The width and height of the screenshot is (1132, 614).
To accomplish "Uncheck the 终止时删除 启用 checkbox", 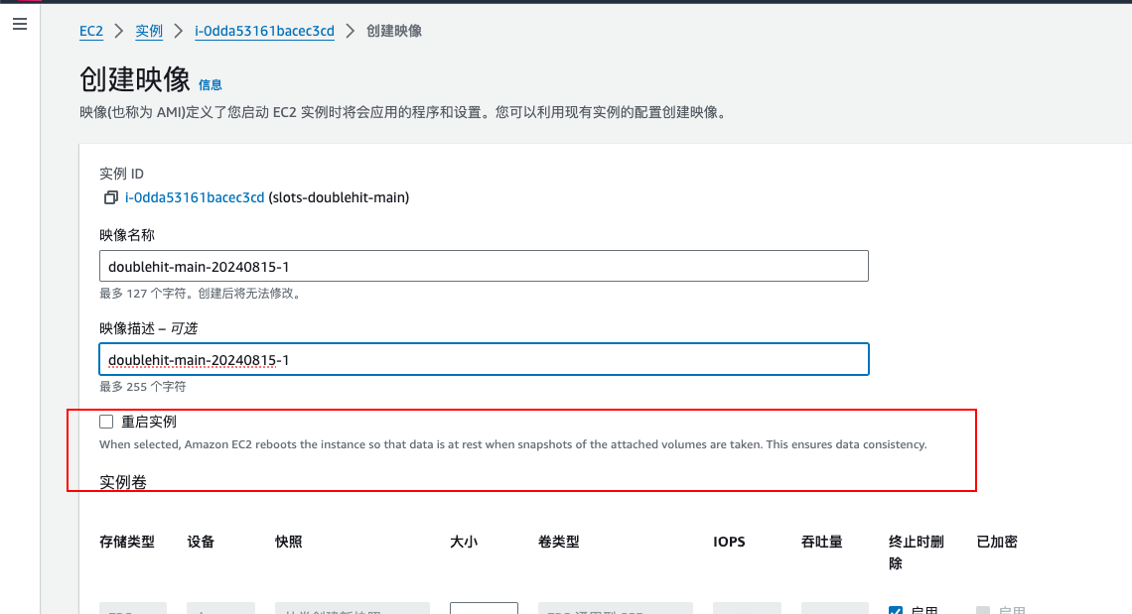I will click(896, 611).
